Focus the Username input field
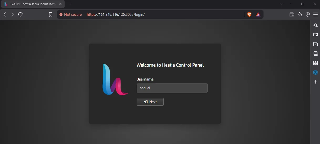Viewport: 320px width, 144px height. (172, 88)
